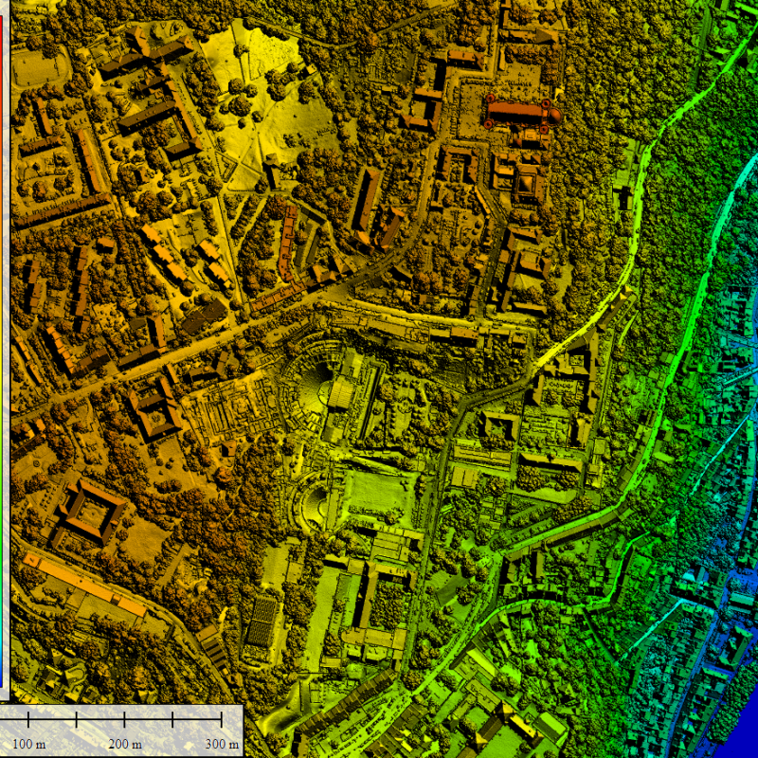Click the basilica's northwest round tower
This screenshot has width=758, height=758.
coord(491,99)
